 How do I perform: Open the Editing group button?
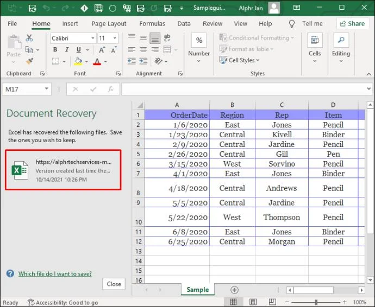341,40
